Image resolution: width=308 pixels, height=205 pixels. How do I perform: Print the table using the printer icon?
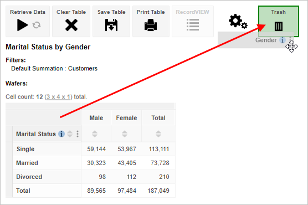click(151, 25)
